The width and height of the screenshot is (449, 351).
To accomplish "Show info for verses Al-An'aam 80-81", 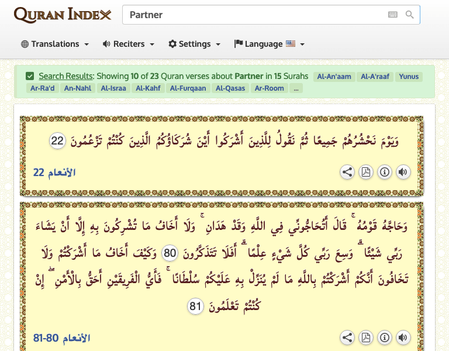I will (x=385, y=338).
